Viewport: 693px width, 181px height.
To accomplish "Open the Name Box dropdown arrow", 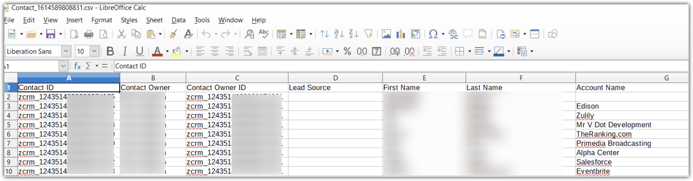I will point(63,66).
